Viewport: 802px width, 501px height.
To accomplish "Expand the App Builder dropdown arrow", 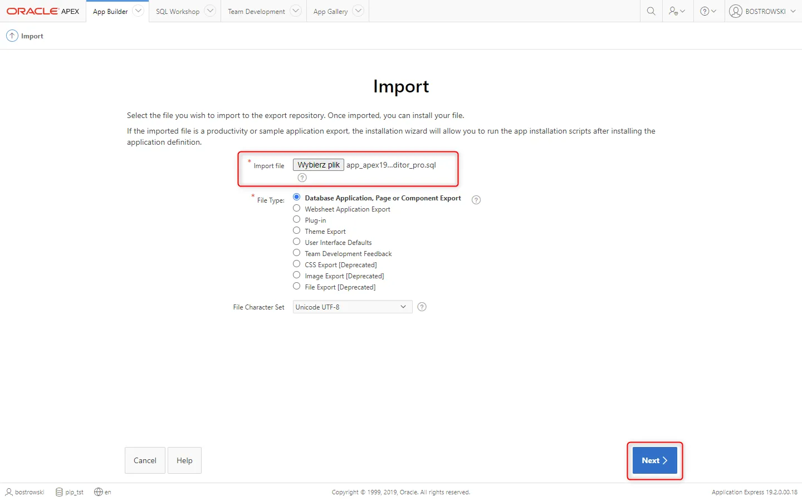I will [139, 11].
